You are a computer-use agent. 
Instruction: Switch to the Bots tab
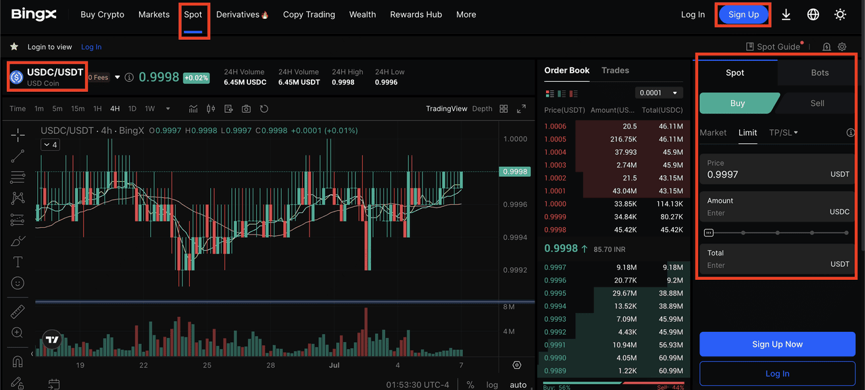pyautogui.click(x=820, y=72)
